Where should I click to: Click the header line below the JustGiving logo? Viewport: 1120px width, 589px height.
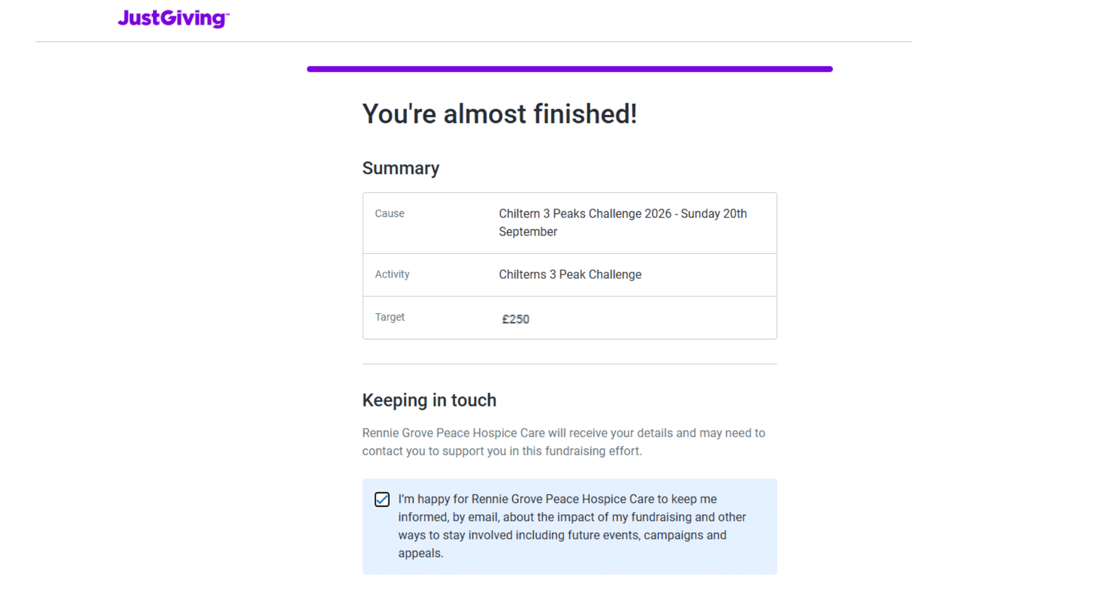click(x=473, y=41)
